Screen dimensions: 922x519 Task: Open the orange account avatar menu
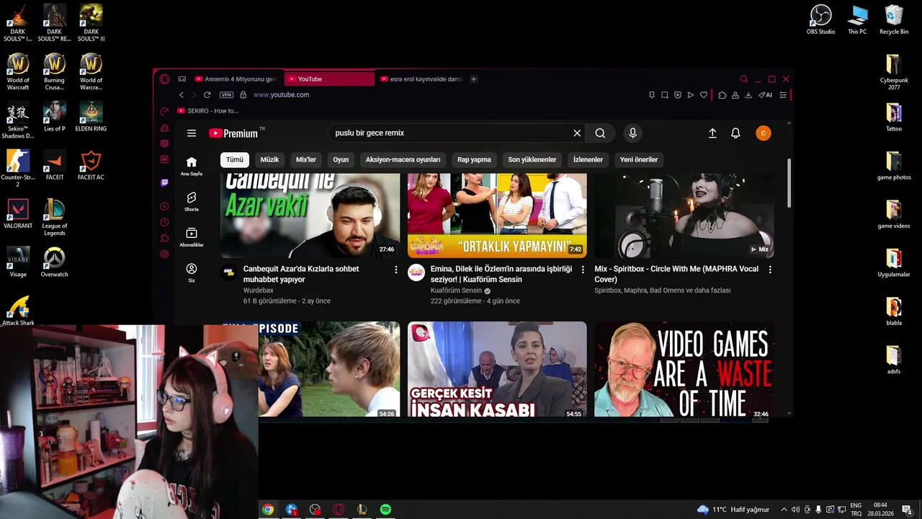pos(764,133)
